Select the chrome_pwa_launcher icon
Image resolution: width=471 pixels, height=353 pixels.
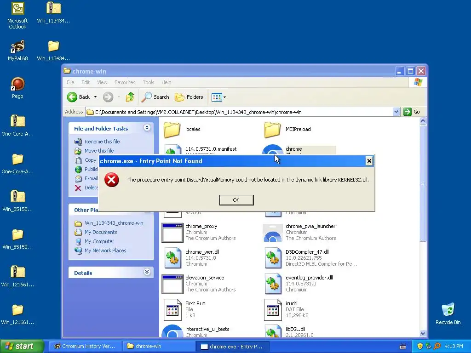[272, 233]
